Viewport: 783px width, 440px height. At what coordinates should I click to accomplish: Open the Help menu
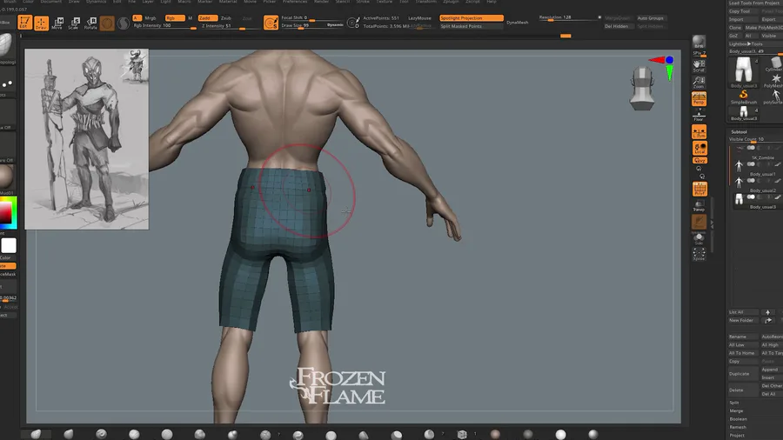pos(492,2)
